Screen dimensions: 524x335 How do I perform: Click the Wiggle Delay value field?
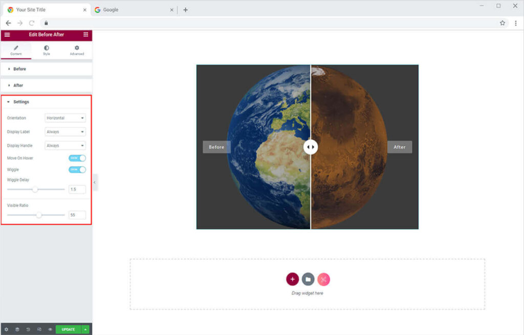click(77, 189)
